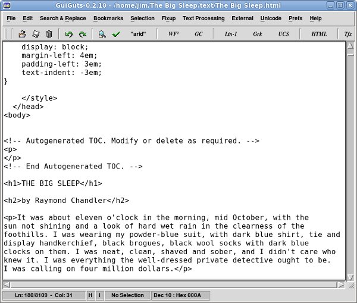The height and width of the screenshot is (303, 357).
Task: Click the "margin-left: 4em;" CSS line
Action: pyautogui.click(x=59, y=55)
